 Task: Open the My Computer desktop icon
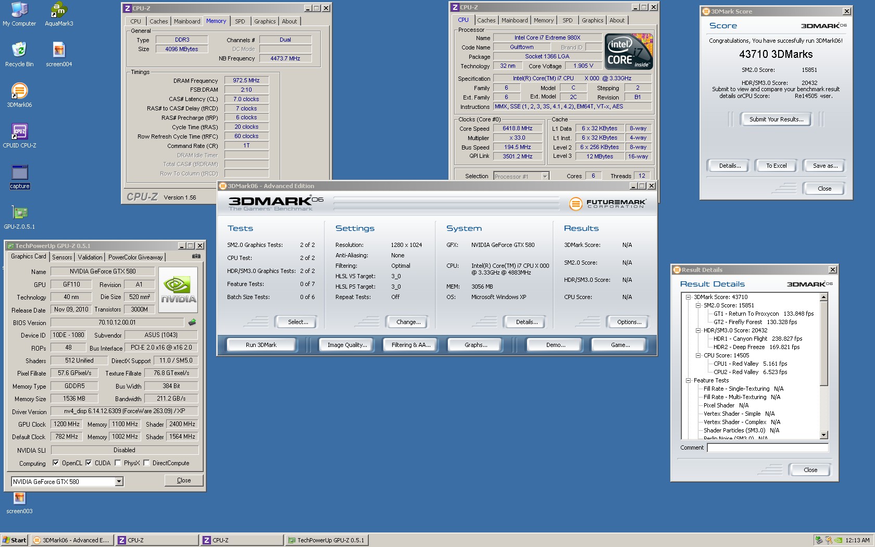click(x=19, y=14)
